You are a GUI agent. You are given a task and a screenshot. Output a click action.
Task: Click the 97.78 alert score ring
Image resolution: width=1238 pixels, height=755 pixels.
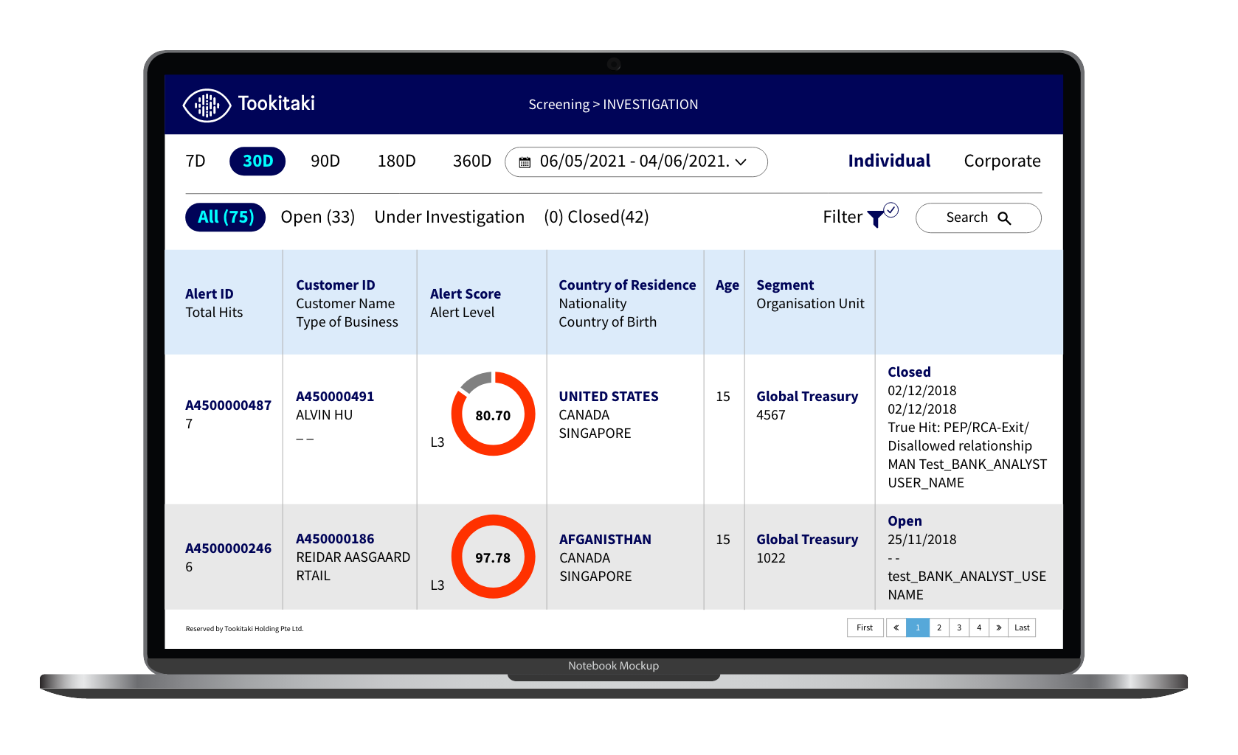(493, 557)
